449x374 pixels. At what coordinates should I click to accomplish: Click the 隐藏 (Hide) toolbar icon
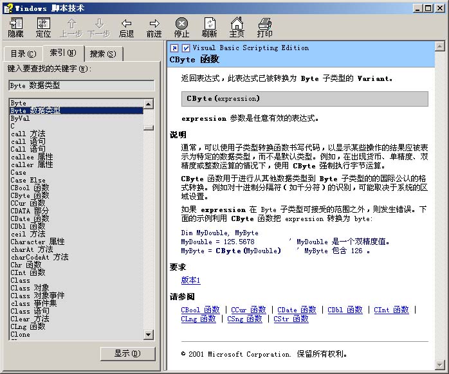coord(15,28)
